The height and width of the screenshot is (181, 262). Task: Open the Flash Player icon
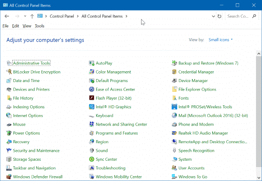(92, 98)
